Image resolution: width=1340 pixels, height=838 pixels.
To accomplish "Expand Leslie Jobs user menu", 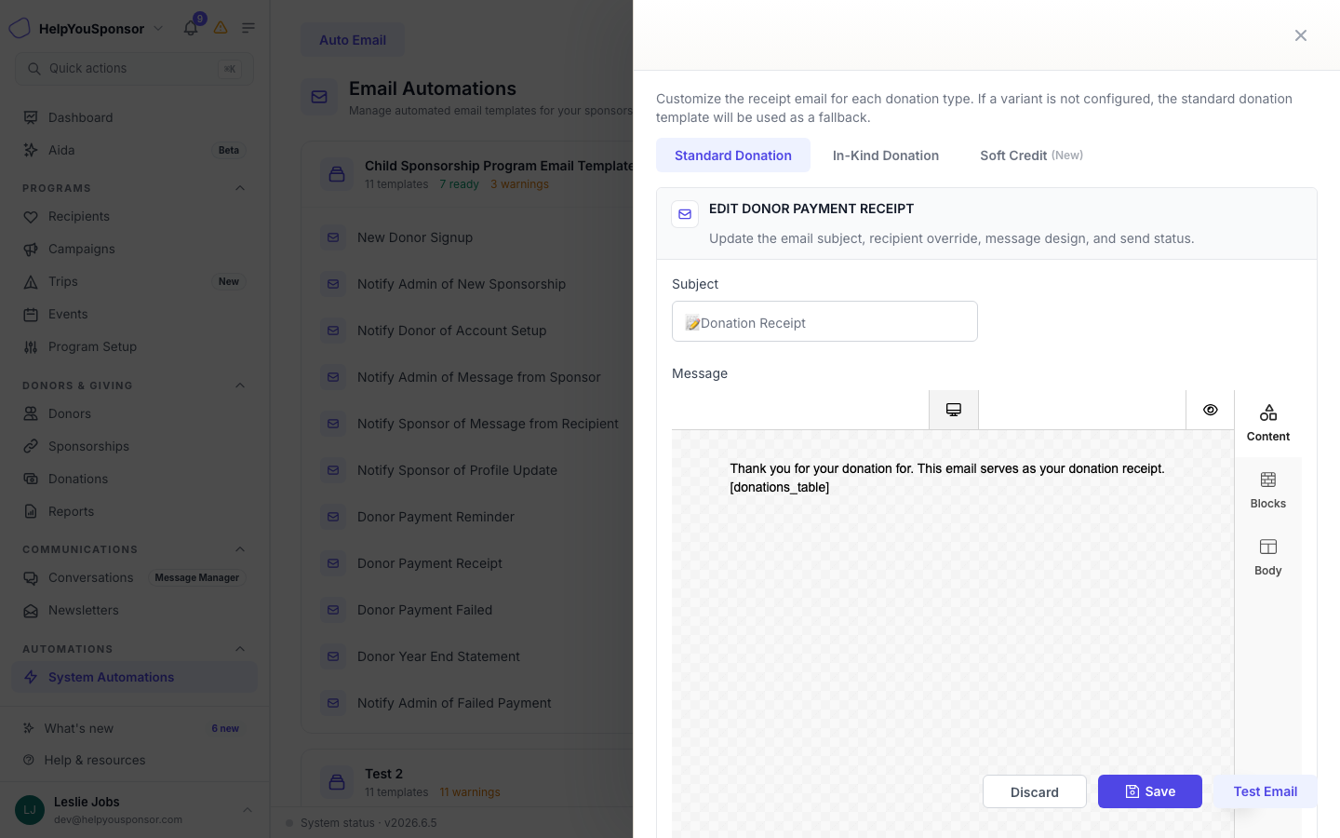I will (134, 810).
